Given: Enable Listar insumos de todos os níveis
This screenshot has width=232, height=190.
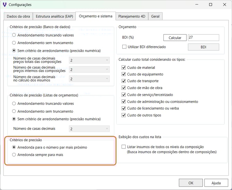Looking at the screenshot, I should [x=124, y=147].
